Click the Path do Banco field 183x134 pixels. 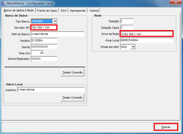coord(57,34)
